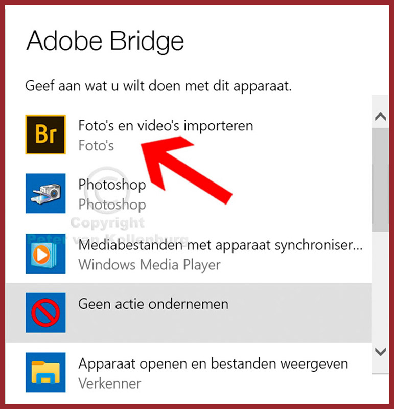The height and width of the screenshot is (409, 394).
Task: Choose Mediabestanden met apparaat synchroniseren
Action: (x=220, y=245)
